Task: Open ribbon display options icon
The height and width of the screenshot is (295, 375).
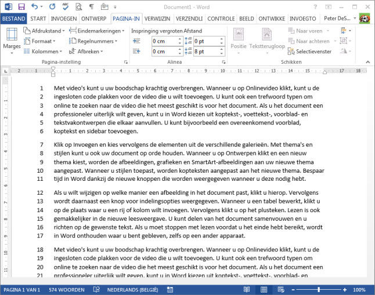Action: (329, 7)
